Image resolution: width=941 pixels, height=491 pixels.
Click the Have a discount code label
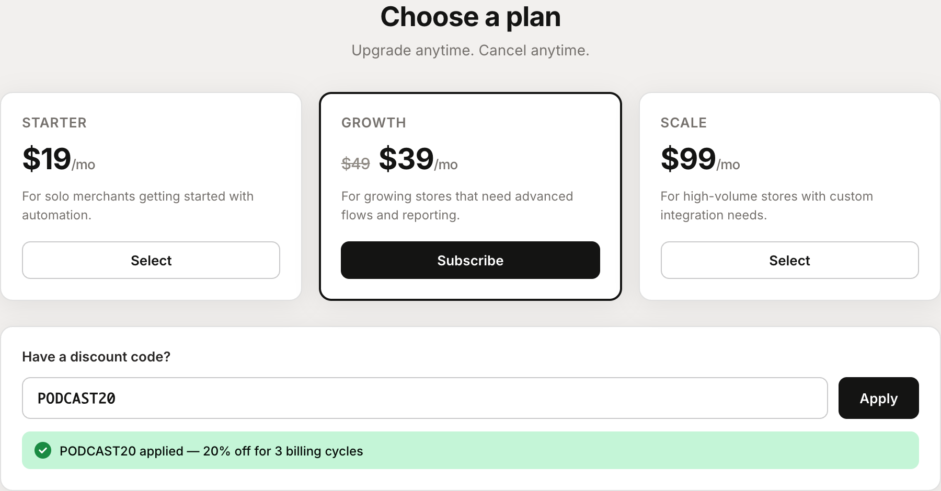coord(96,357)
